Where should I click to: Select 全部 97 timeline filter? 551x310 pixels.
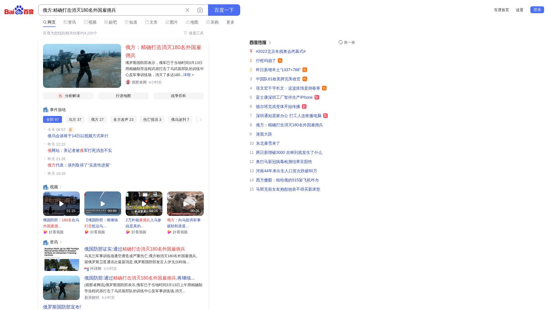[x=53, y=119]
